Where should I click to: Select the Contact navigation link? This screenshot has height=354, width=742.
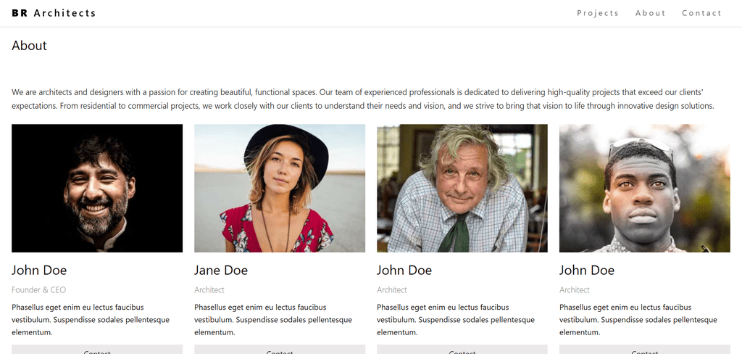coord(701,13)
